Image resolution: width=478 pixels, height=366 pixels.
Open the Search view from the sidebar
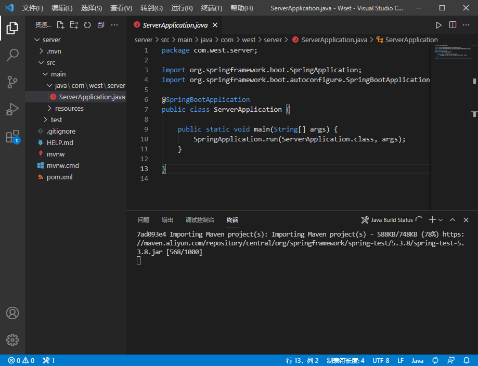(12, 54)
